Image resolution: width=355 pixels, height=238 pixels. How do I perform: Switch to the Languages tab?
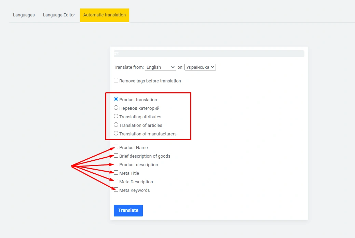coord(24,15)
